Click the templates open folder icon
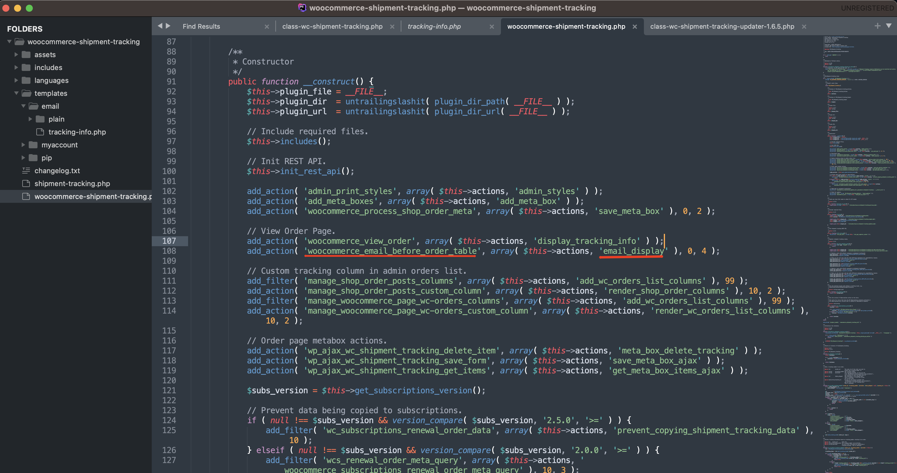This screenshot has width=897, height=473. (26, 93)
